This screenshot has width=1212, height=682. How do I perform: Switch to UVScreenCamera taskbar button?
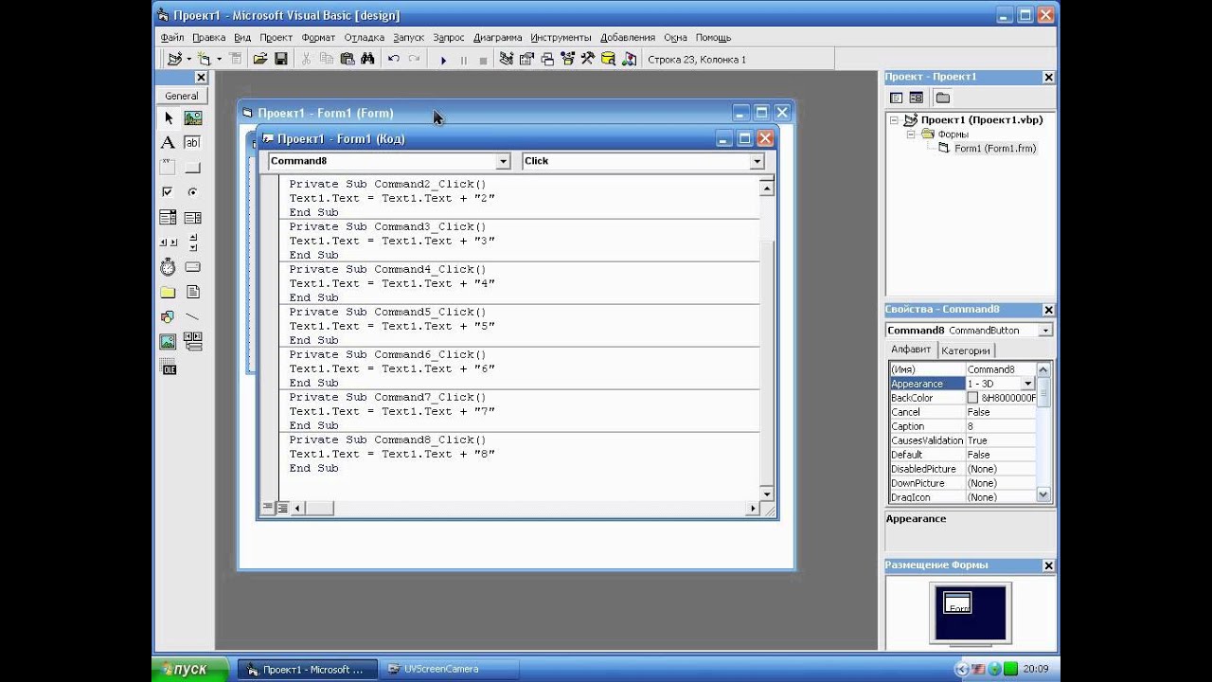coord(450,669)
